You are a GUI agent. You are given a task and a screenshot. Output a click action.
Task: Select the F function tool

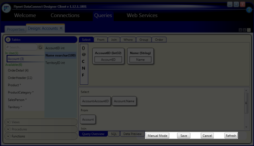pos(83,75)
